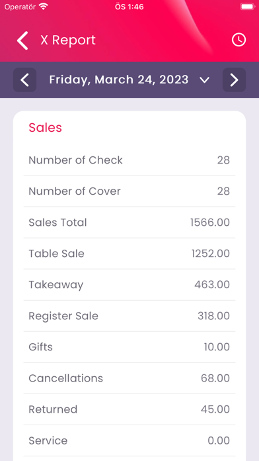
Task: Open the Number of Cover row
Action: pyautogui.click(x=129, y=191)
